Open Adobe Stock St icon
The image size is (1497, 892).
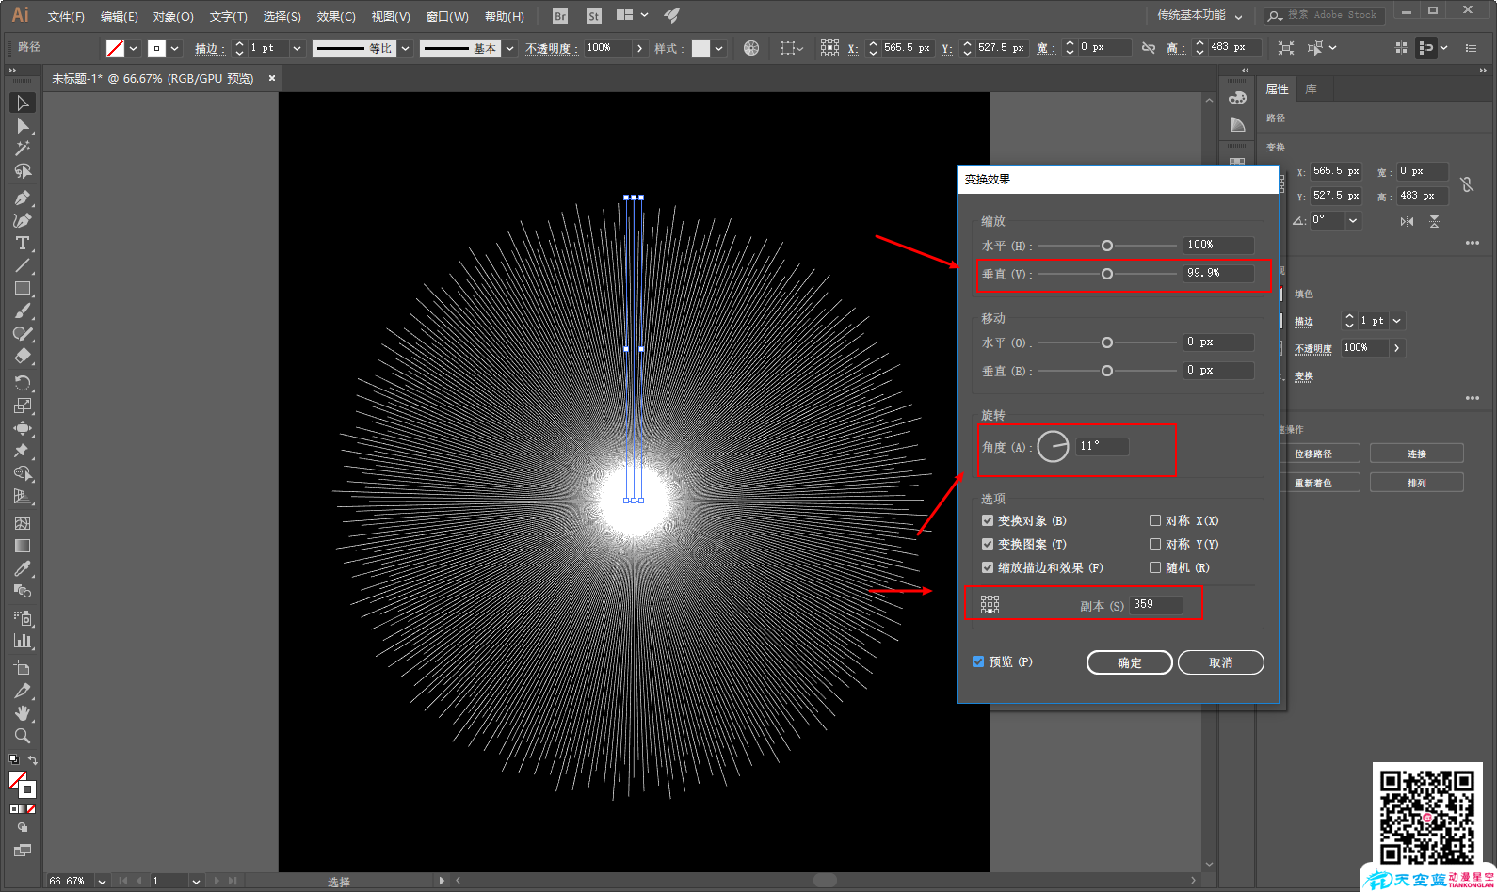[x=593, y=16]
